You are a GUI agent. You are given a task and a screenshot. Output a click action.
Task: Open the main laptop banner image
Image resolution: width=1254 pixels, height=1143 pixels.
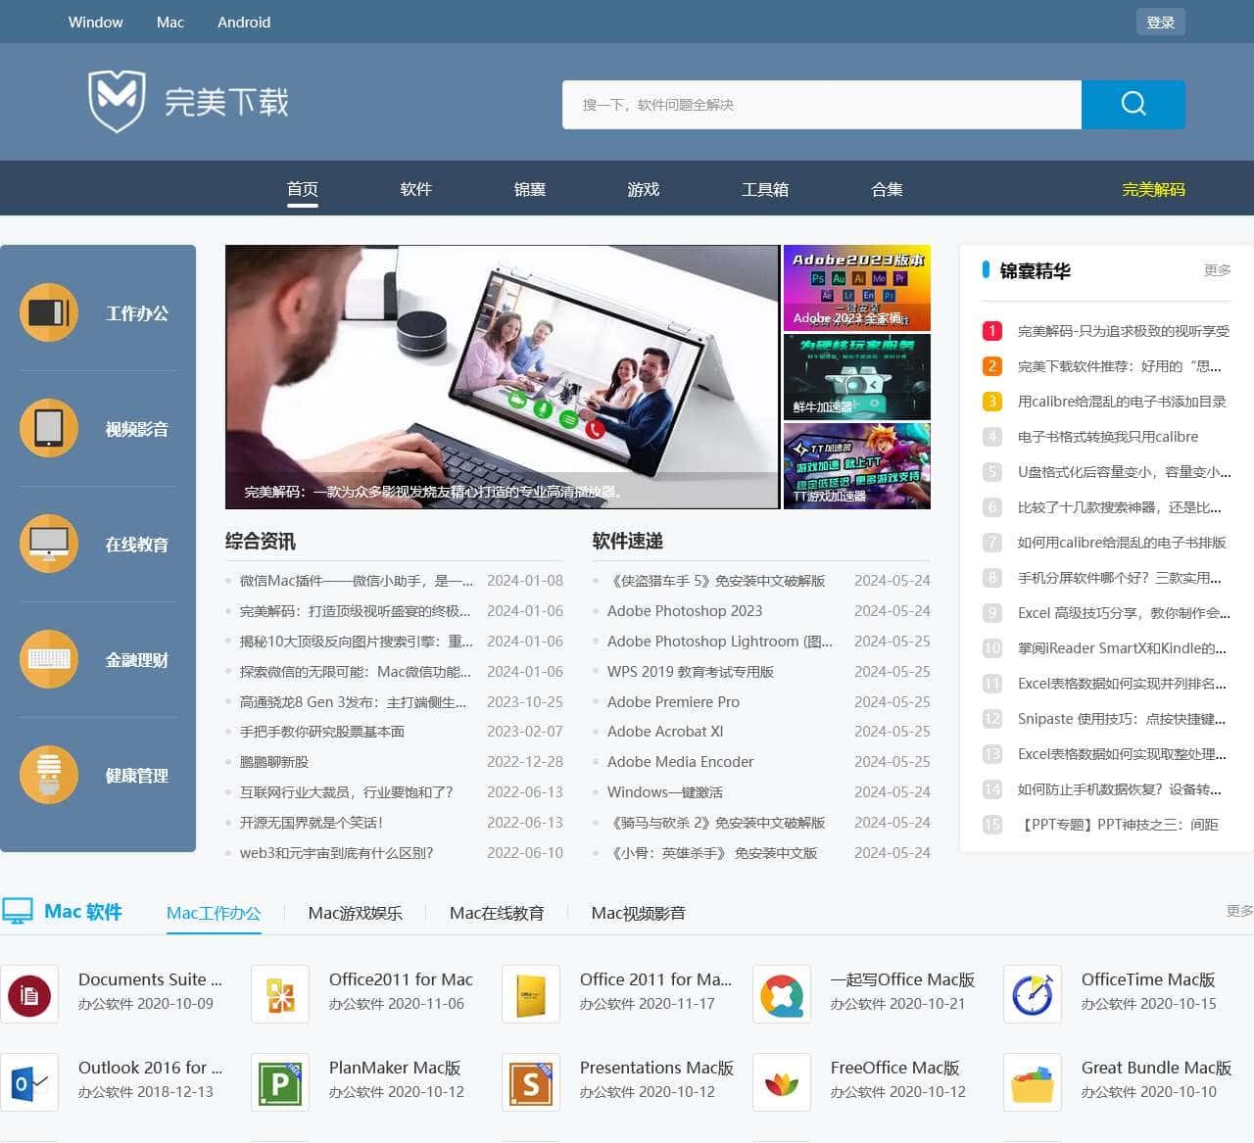pos(503,377)
